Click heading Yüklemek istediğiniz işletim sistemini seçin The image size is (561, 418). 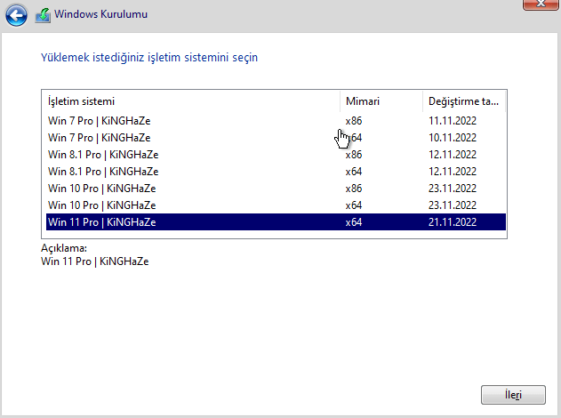point(149,58)
